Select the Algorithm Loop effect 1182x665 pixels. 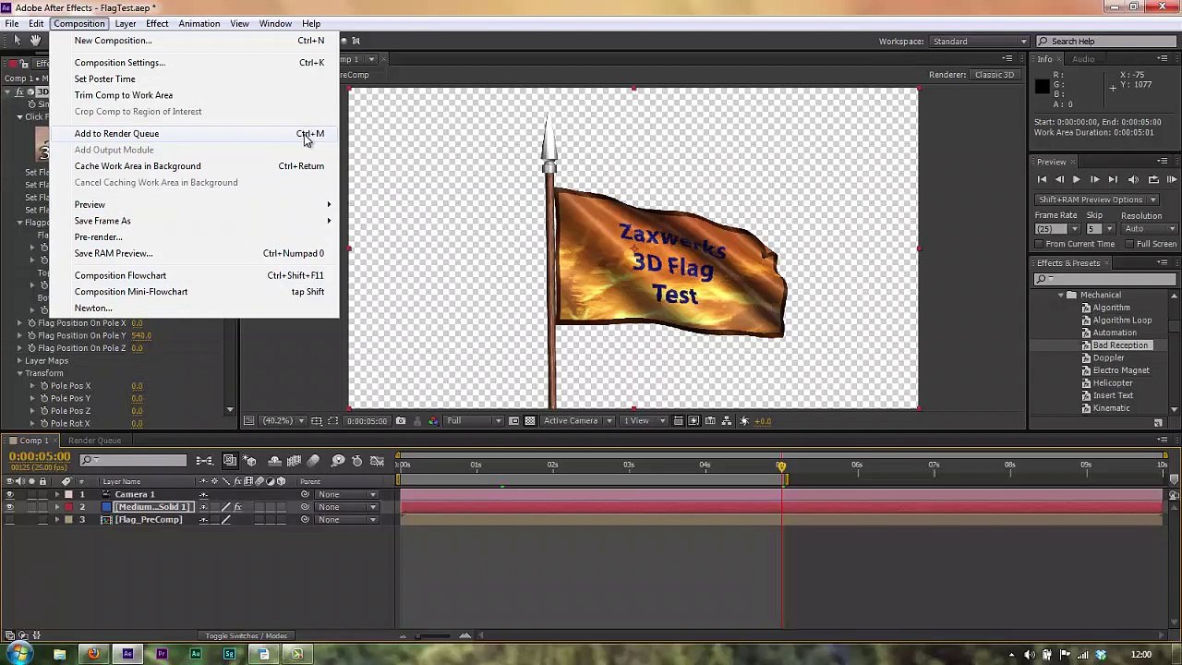click(1122, 320)
